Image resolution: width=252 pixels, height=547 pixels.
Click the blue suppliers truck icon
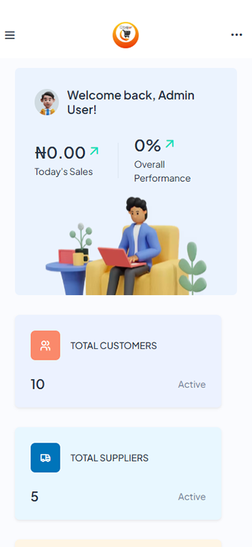(x=45, y=457)
